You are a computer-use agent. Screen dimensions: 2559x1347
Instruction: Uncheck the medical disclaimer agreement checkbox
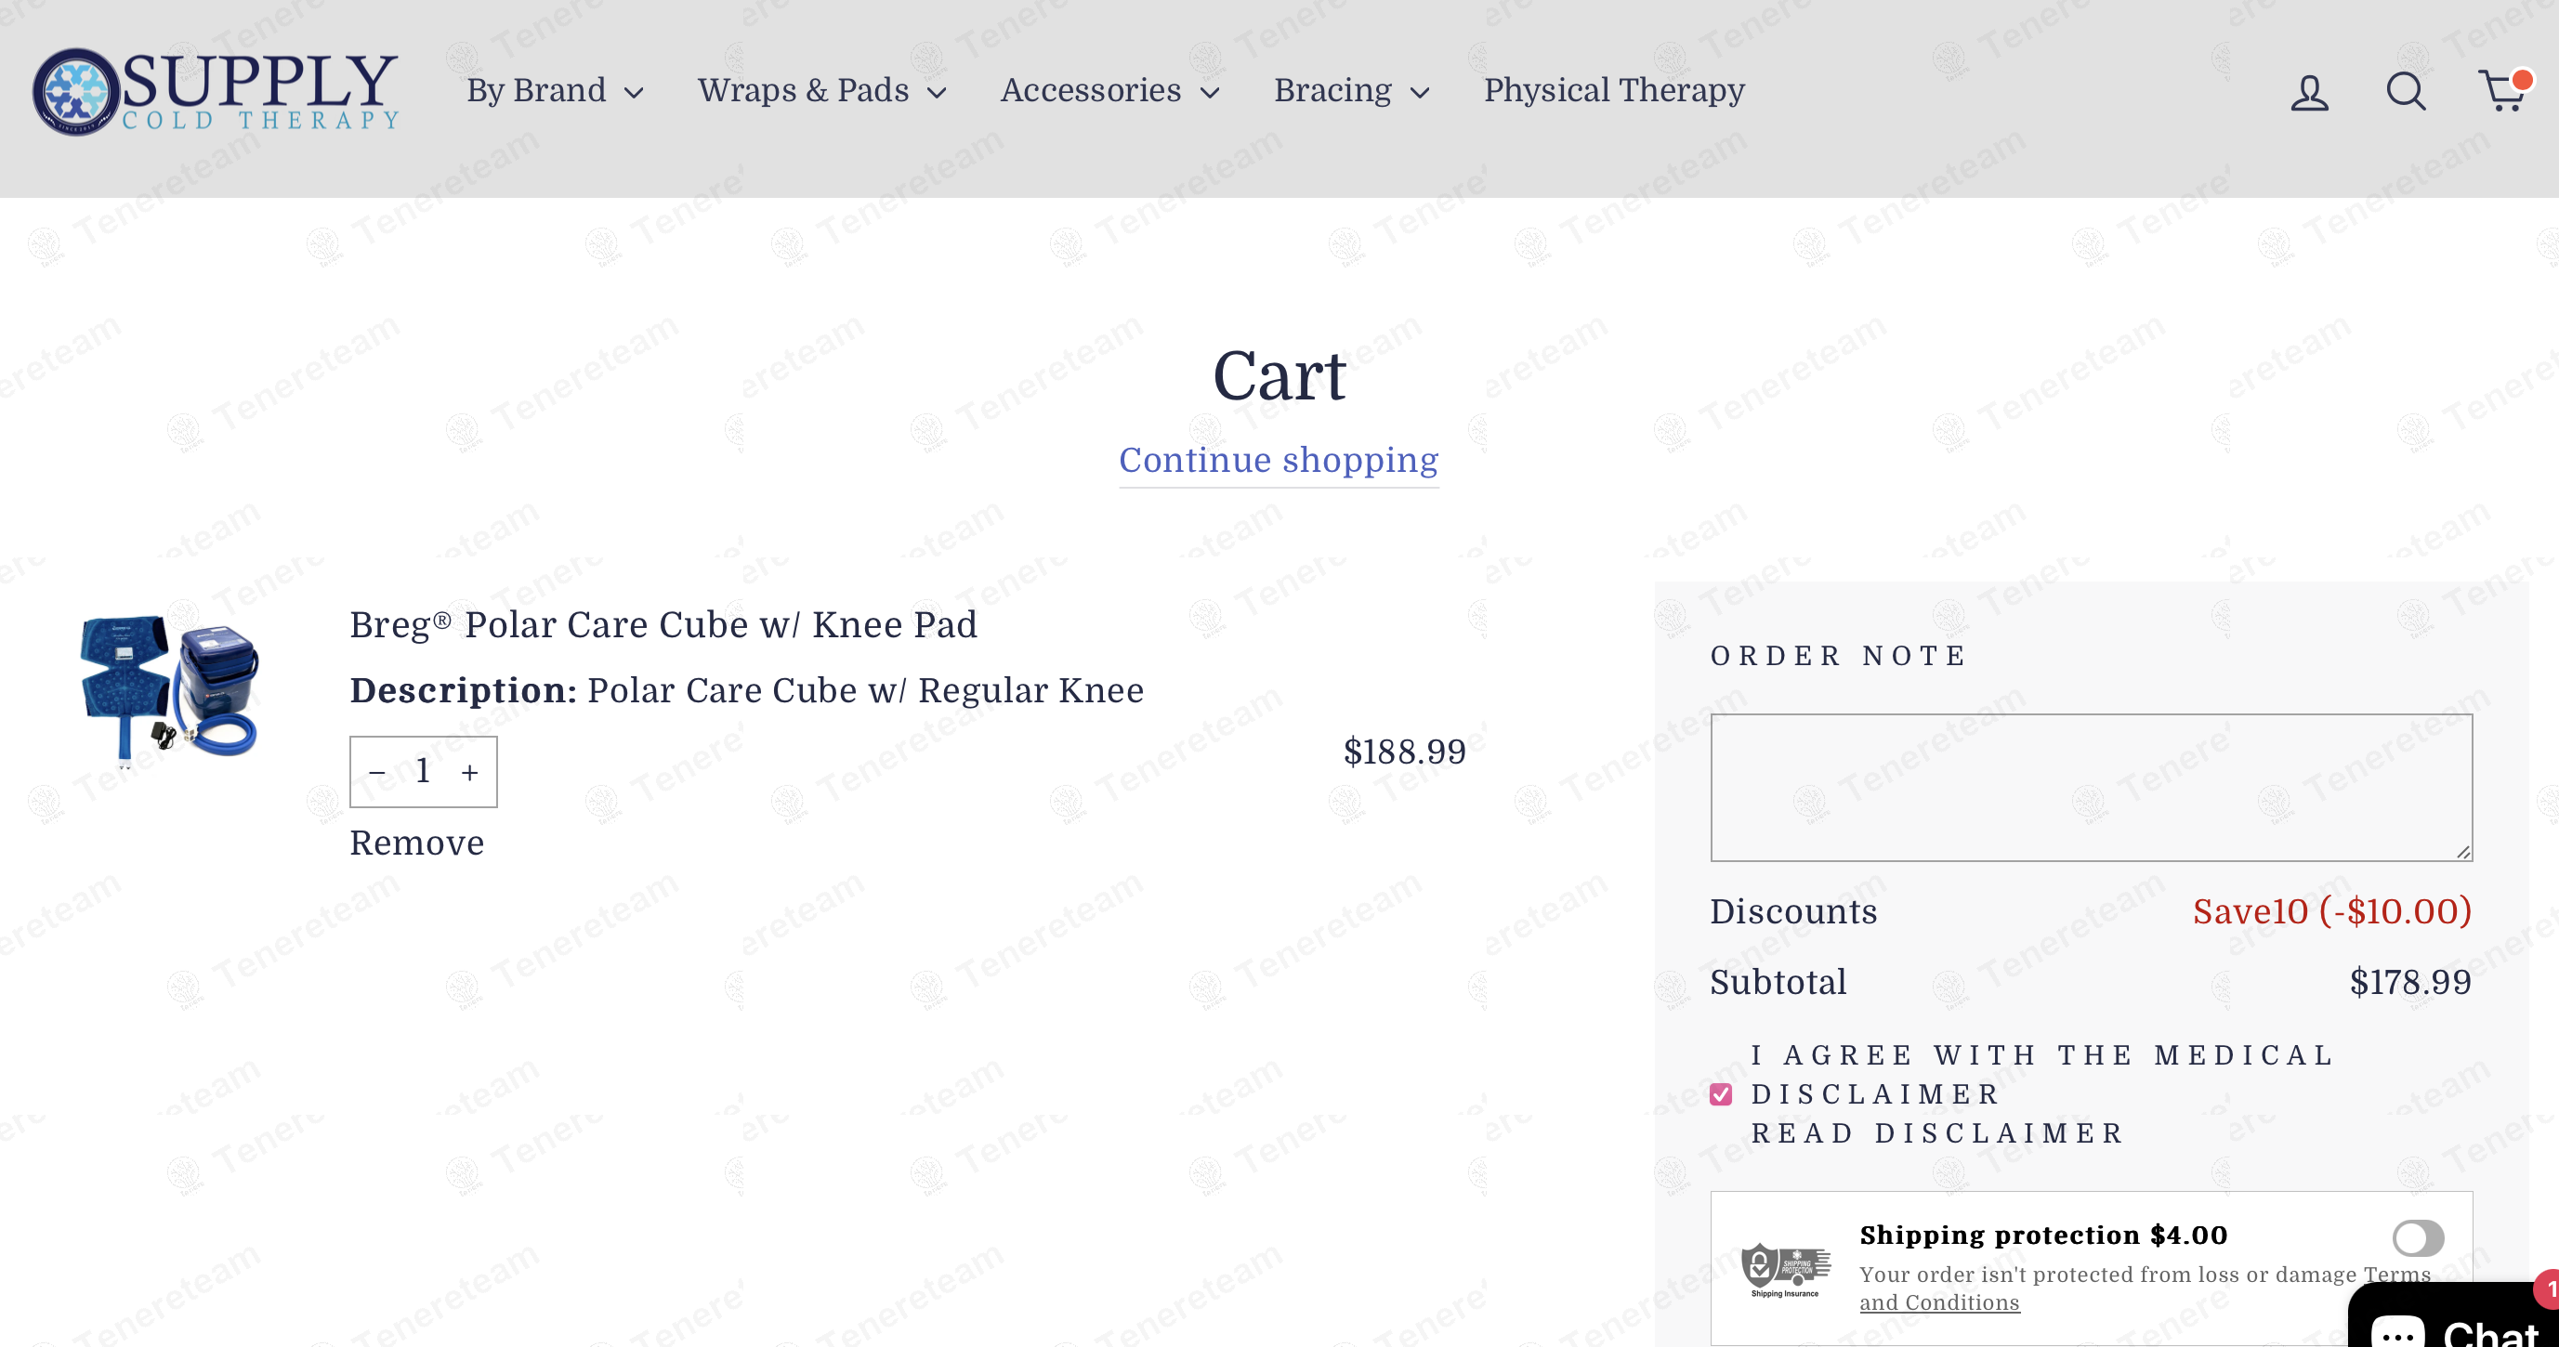[x=1721, y=1094]
